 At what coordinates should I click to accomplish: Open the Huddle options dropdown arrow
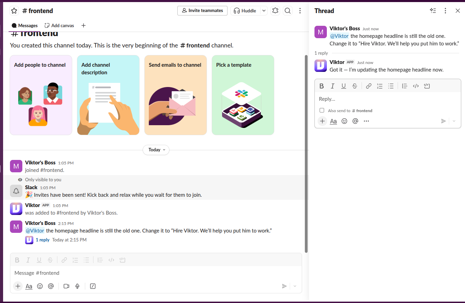tap(264, 11)
